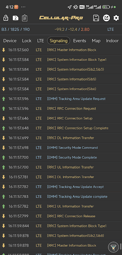Tap the Cellular-Pro logo title
122x255 pixels.
click(61, 18)
